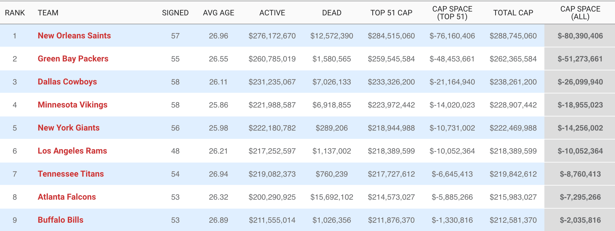Open the Tennessee Titans team link
The height and width of the screenshot is (231, 615).
click(71, 174)
